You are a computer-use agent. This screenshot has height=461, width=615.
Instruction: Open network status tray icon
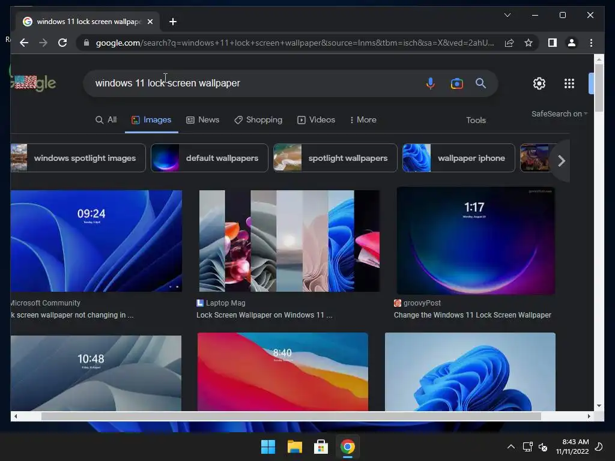point(527,447)
